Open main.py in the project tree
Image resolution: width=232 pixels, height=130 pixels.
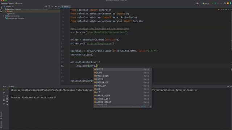(11, 14)
